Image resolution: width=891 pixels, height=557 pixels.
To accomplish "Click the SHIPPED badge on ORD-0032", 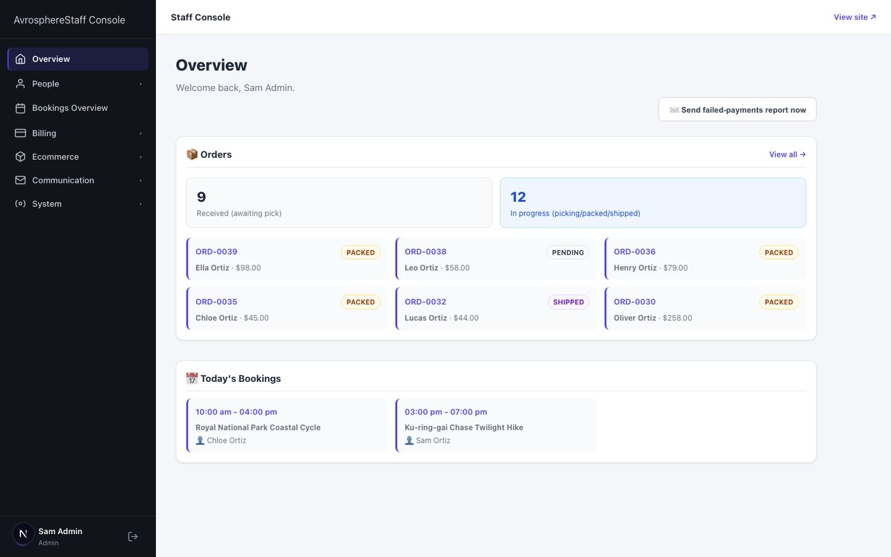I will pos(568,302).
